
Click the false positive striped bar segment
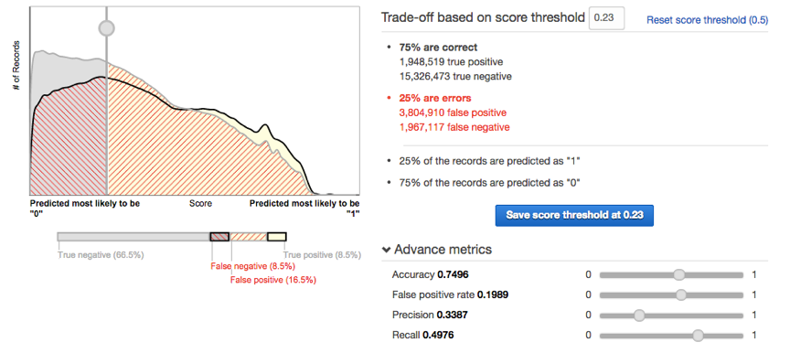(248, 237)
